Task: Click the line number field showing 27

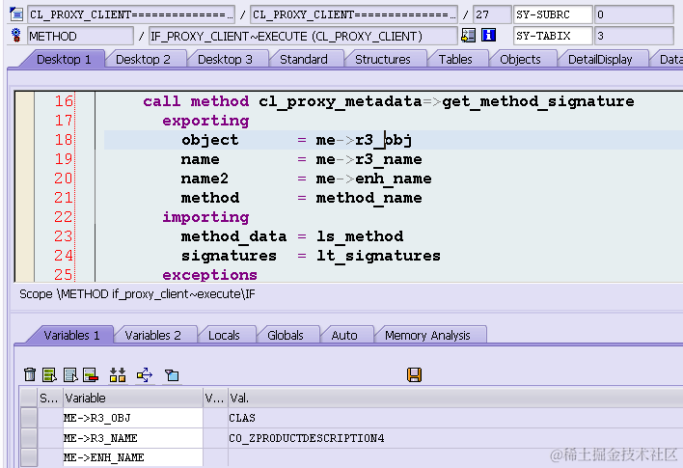Action: pyautogui.click(x=492, y=14)
